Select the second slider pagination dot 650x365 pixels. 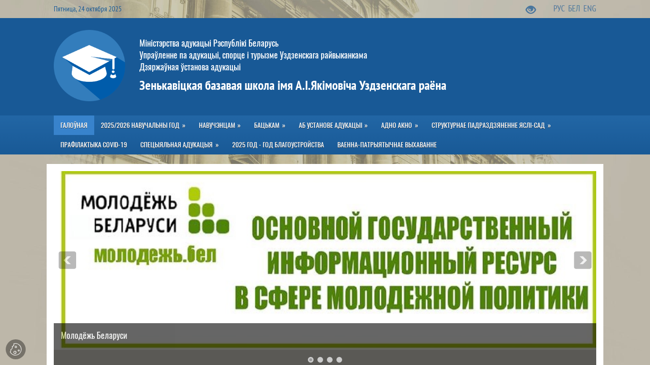(320, 360)
